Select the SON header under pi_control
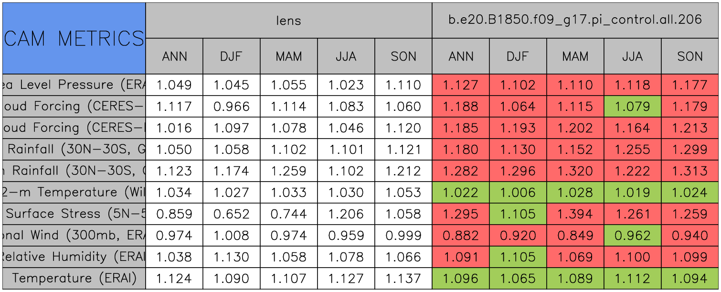Viewport: 721px width, 292px height. coord(690,56)
